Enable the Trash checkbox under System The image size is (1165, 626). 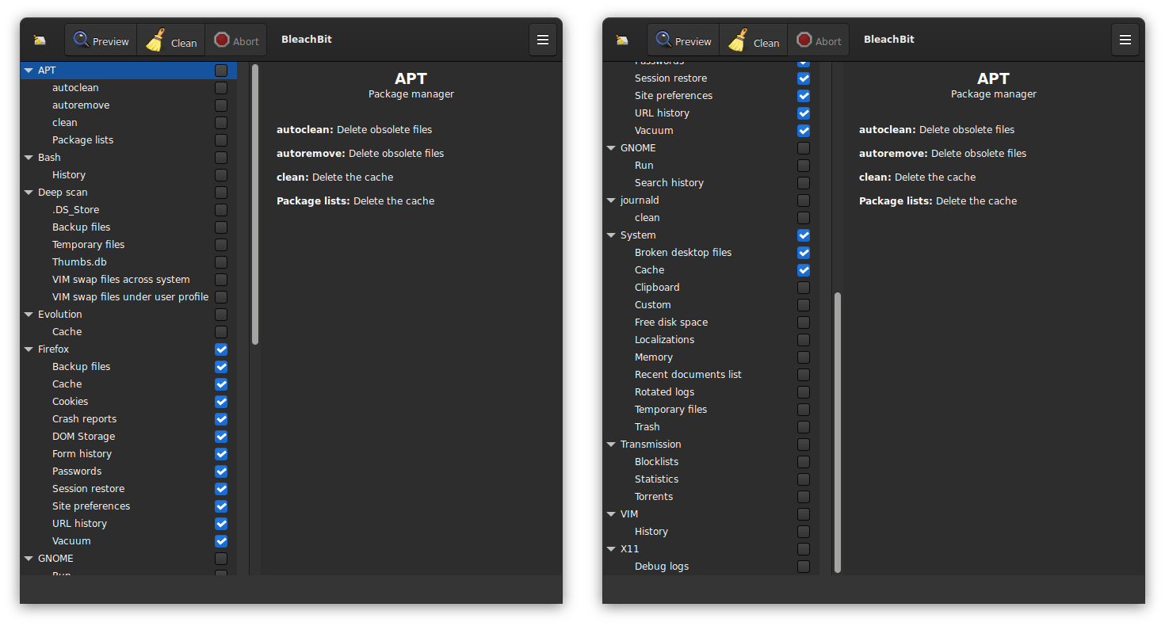(x=804, y=427)
